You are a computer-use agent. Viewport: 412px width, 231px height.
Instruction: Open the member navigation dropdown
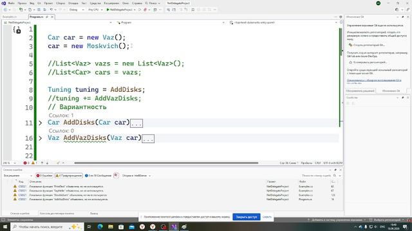pyautogui.click(x=283, y=22)
